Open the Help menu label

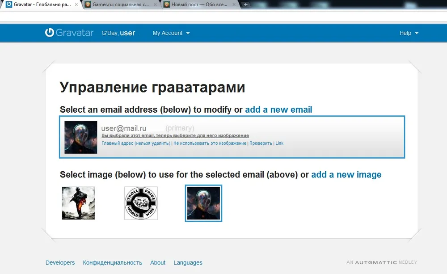pos(405,33)
